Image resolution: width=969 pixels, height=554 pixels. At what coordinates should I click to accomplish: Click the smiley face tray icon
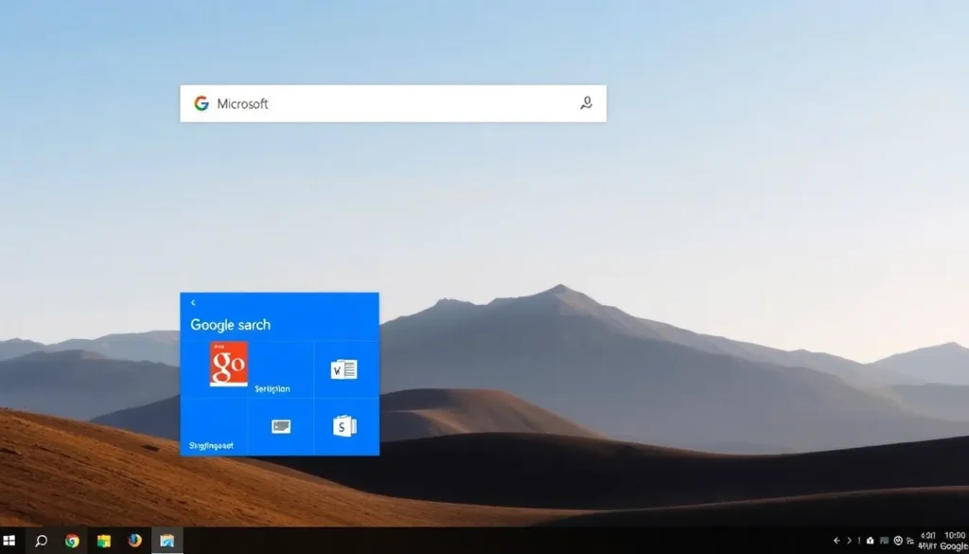[899, 541]
